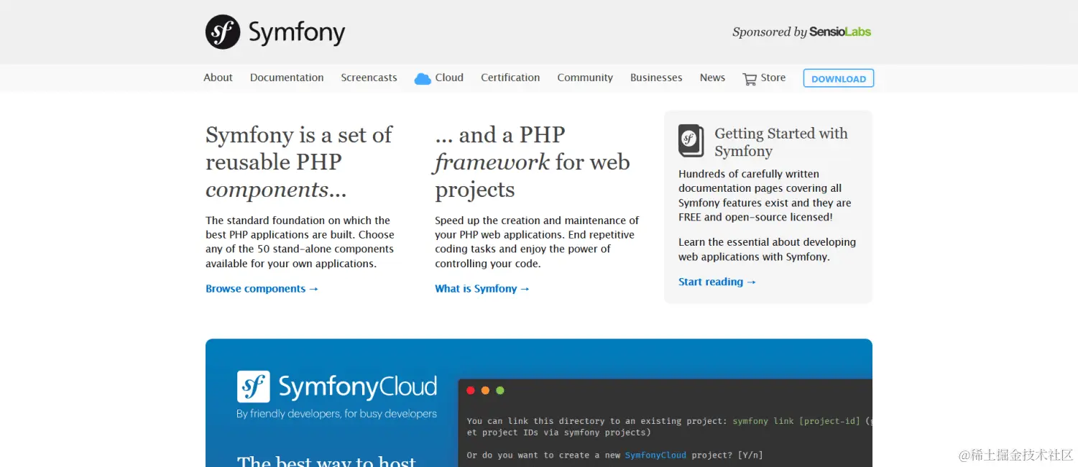Click the red dot on the terminal window
1078x467 pixels.
471,390
